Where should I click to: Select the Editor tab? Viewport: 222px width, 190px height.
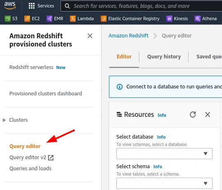click(124, 57)
